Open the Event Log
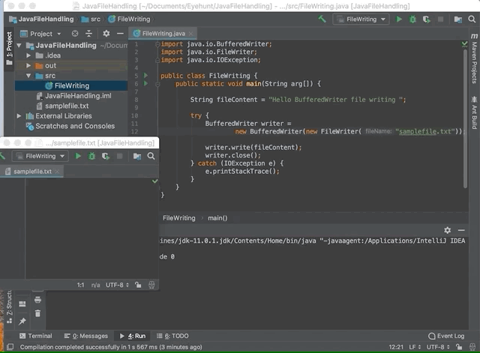Viewport: 480px width, 353px height. tap(446, 336)
